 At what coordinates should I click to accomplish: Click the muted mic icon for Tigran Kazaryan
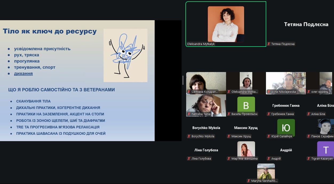click(309, 159)
